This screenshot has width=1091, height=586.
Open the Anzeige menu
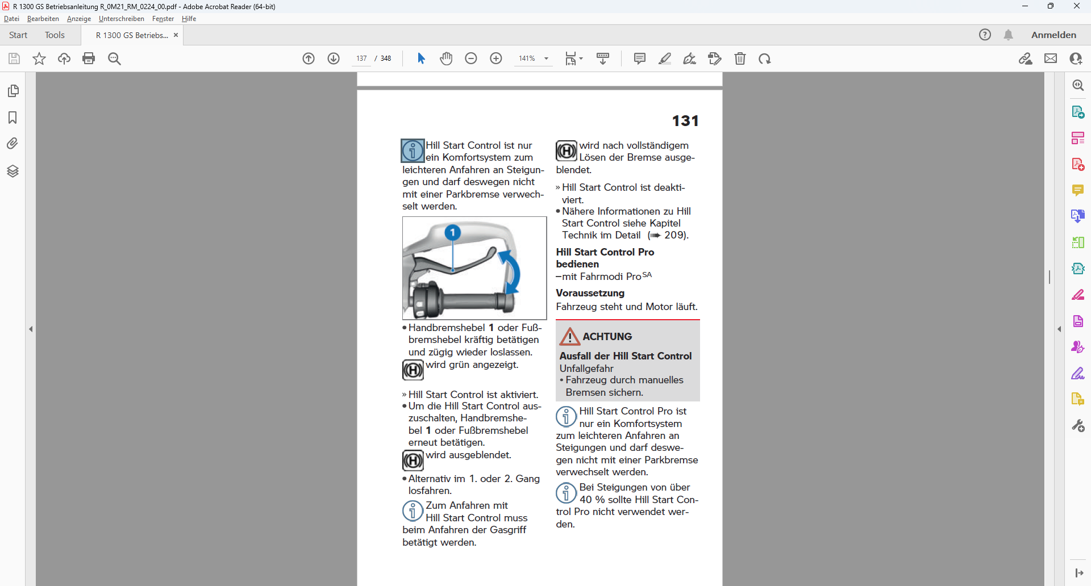click(x=79, y=19)
